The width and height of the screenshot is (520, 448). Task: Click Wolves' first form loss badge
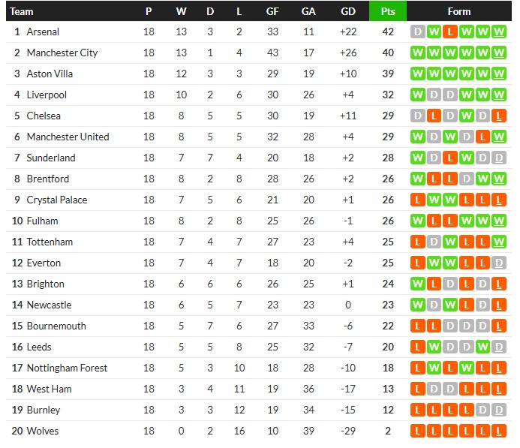click(418, 431)
